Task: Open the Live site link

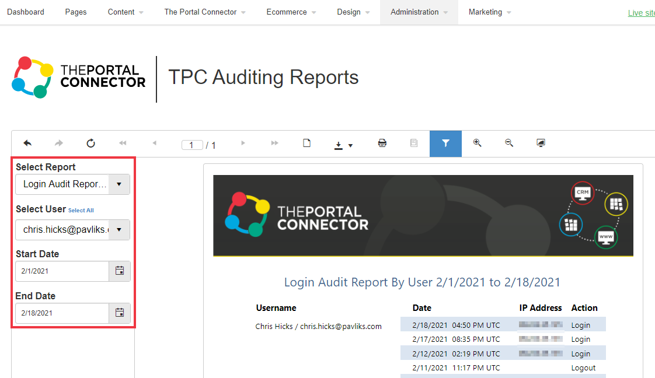Action: 641,13
